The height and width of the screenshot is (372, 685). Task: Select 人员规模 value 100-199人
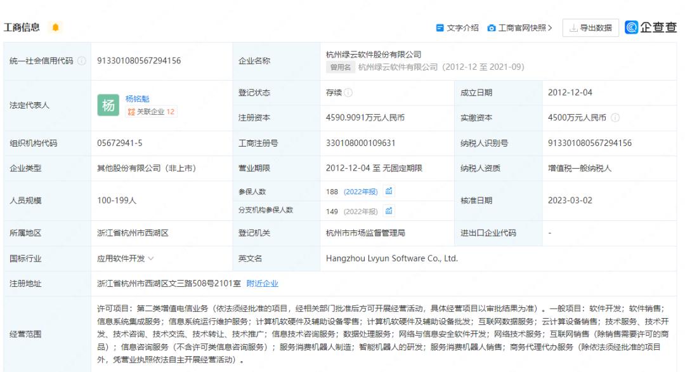[x=117, y=201]
